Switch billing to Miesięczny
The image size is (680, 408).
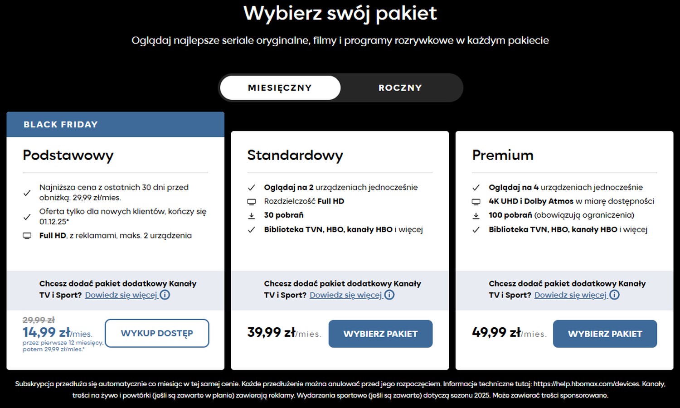click(x=280, y=87)
